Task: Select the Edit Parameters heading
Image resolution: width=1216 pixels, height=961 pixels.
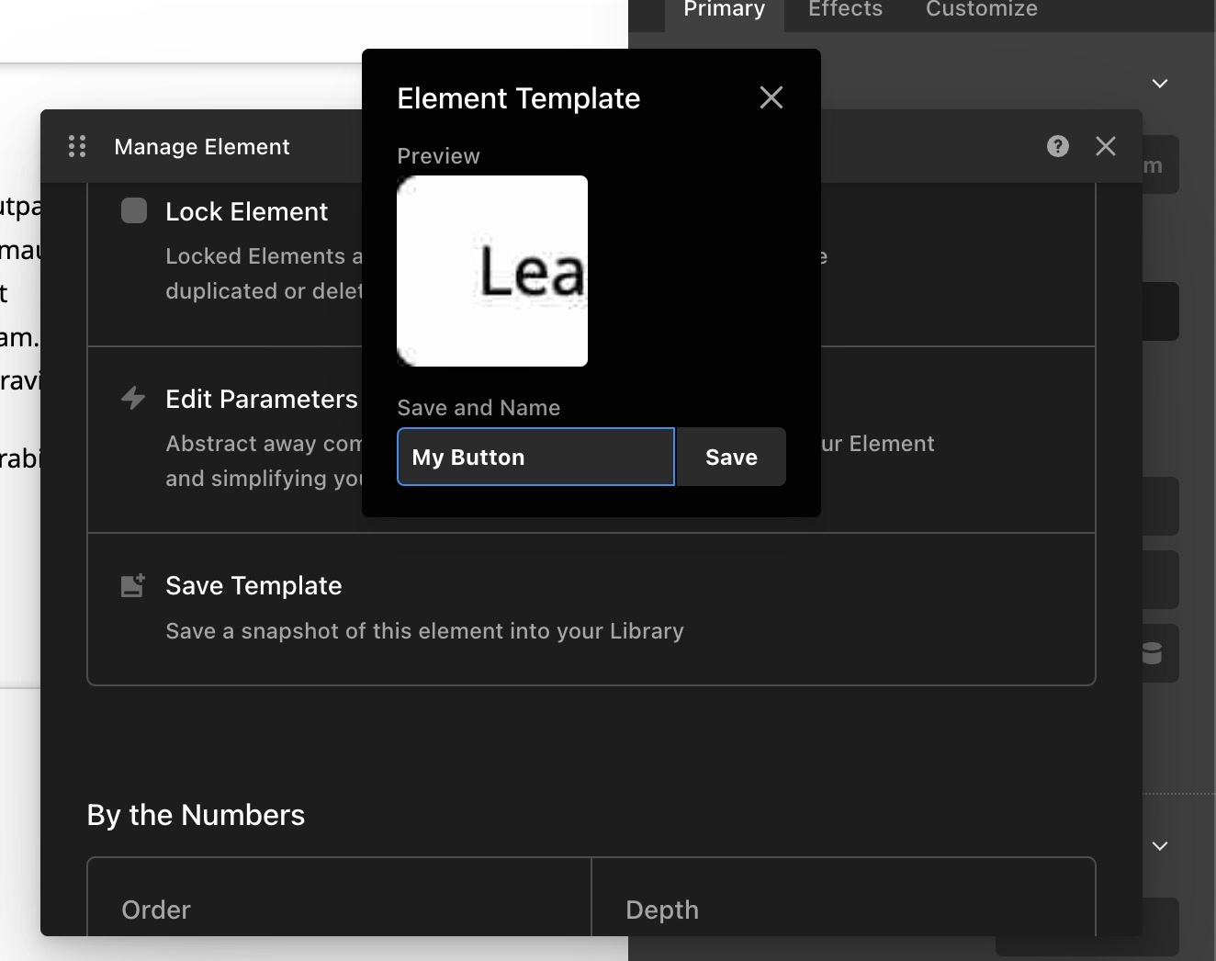Action: pyautogui.click(x=261, y=399)
